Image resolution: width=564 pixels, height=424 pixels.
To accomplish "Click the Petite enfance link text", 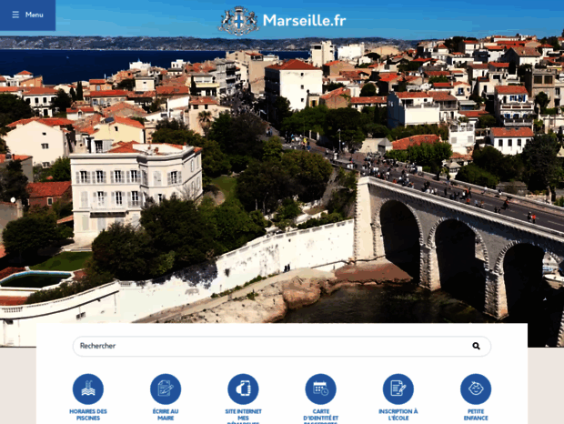I will (x=476, y=415).
